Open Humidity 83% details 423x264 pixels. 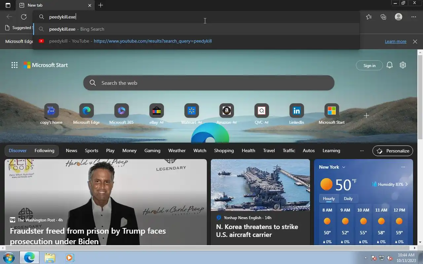[x=390, y=184]
